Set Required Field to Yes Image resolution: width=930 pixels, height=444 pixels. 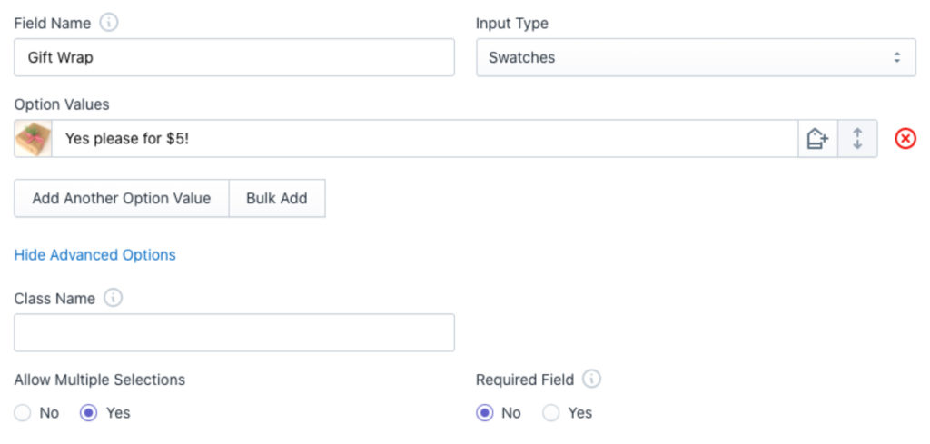click(551, 413)
